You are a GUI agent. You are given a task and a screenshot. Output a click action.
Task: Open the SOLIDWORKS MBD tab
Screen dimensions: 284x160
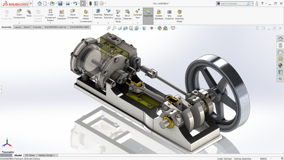[x=79, y=27]
